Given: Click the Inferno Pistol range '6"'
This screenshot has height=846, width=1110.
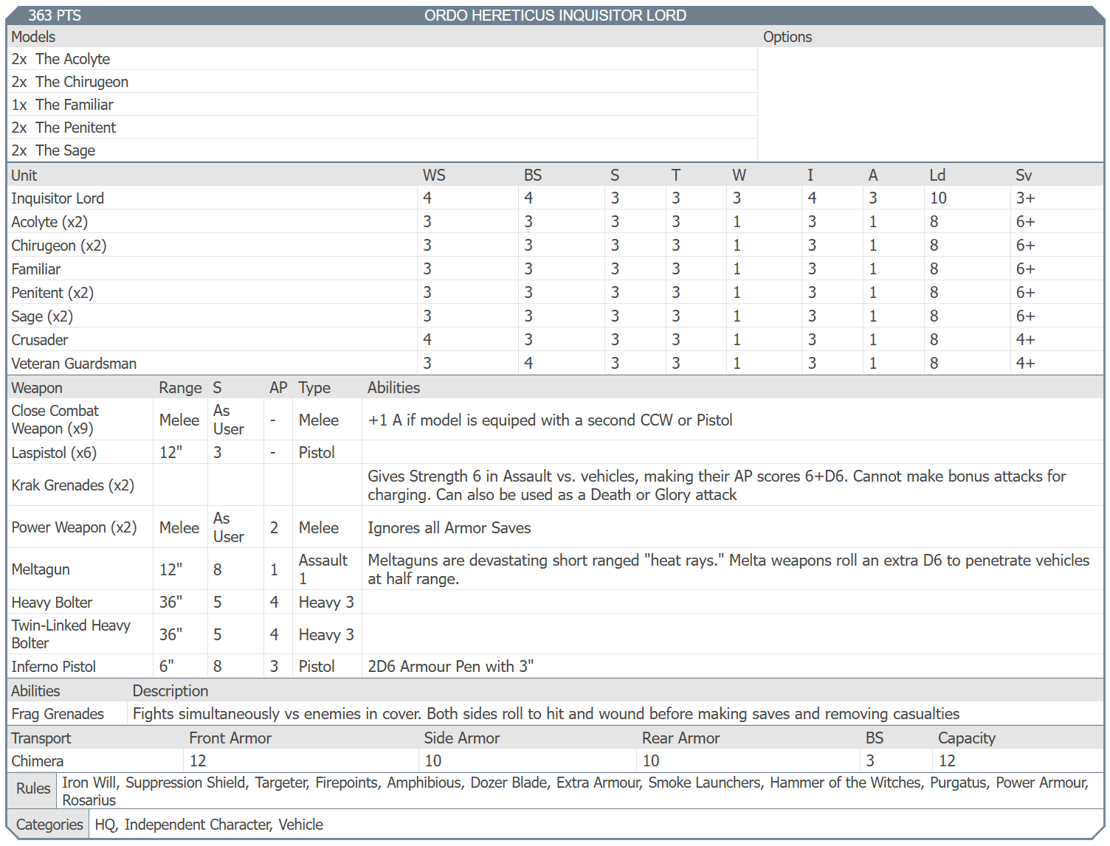Looking at the screenshot, I should 167,667.
